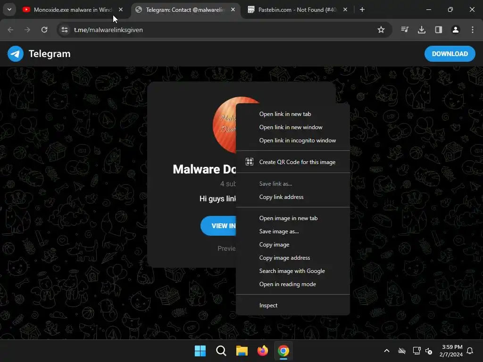The image size is (483, 362).
Task: Click the Hi guys link description text
Action: pyautogui.click(x=217, y=198)
